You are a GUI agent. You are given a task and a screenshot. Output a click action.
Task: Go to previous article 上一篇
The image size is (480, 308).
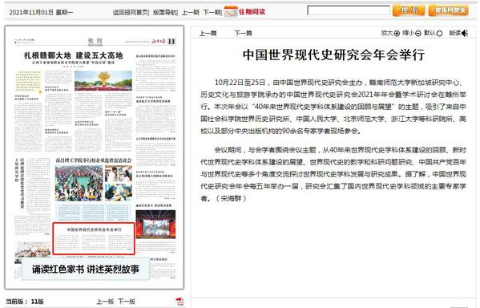[x=208, y=33]
